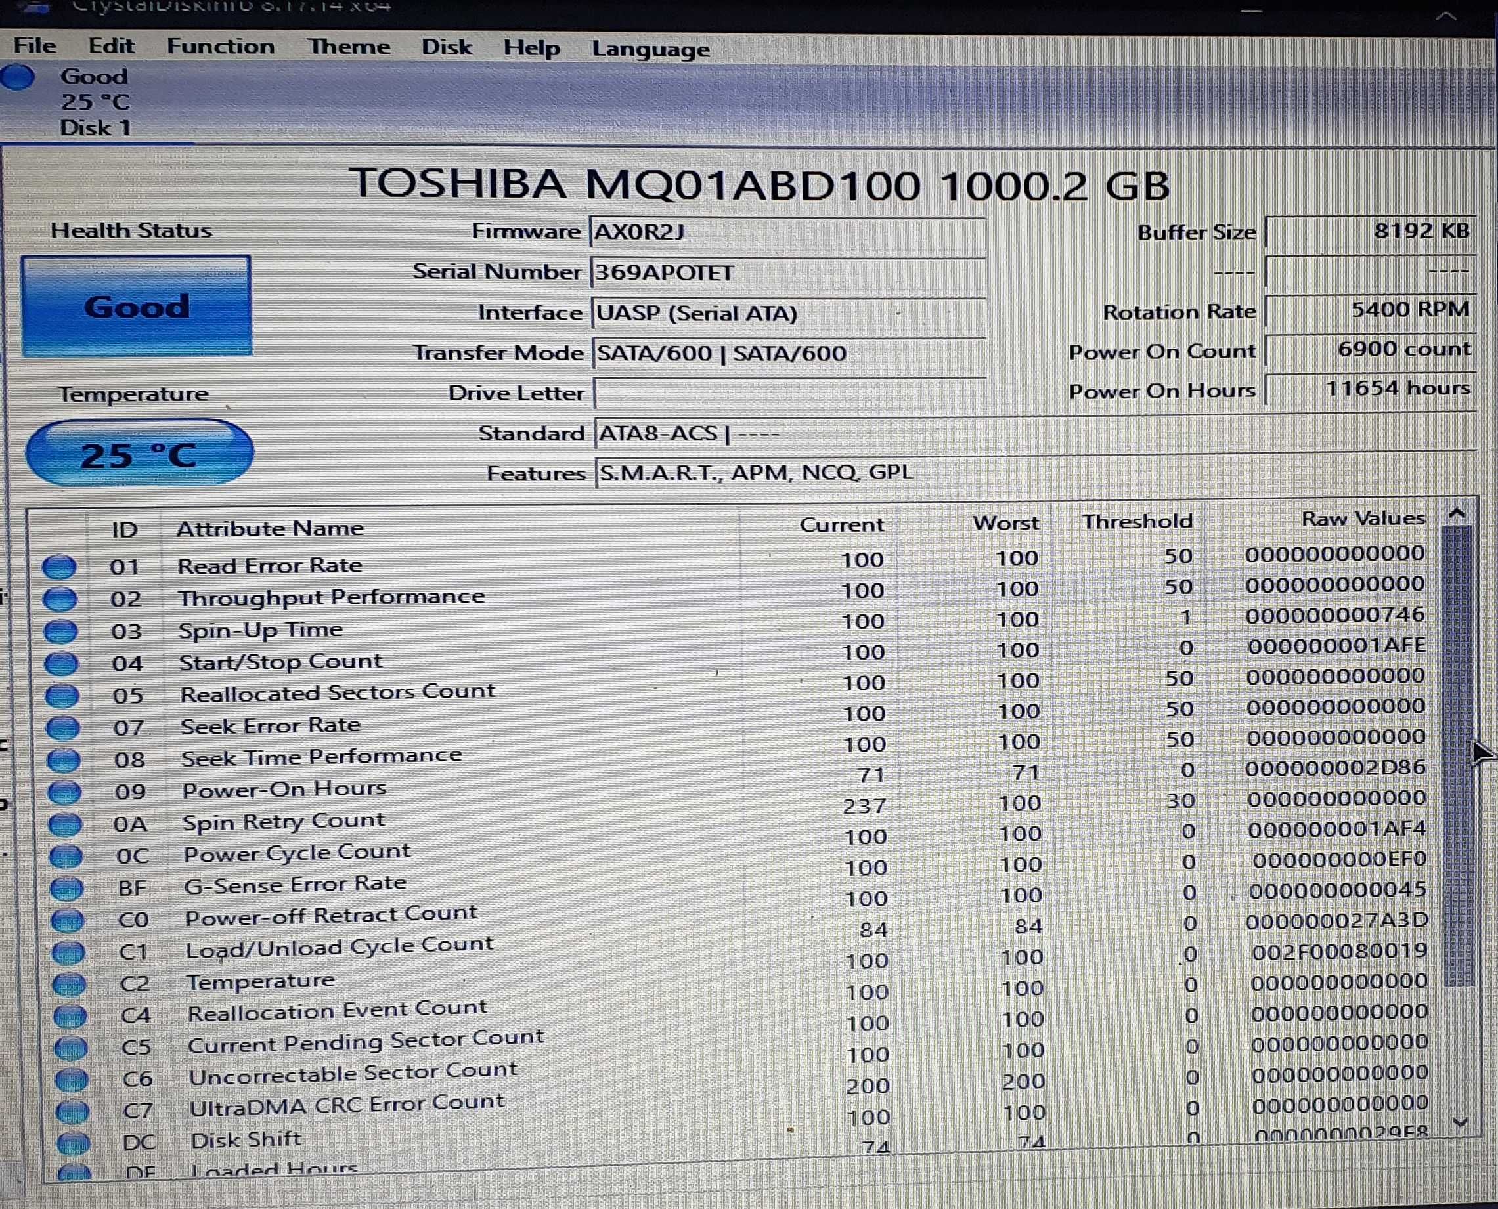Select the Uncorrectable Sector Count attribute name
1498x1209 pixels.
(x=353, y=1073)
